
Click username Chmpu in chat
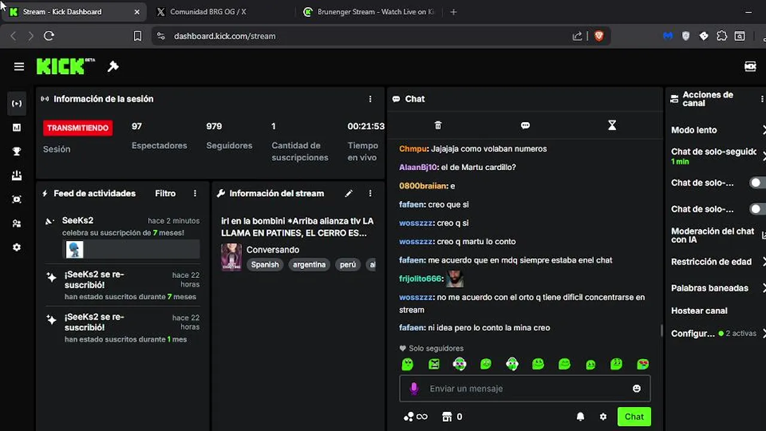coord(413,148)
